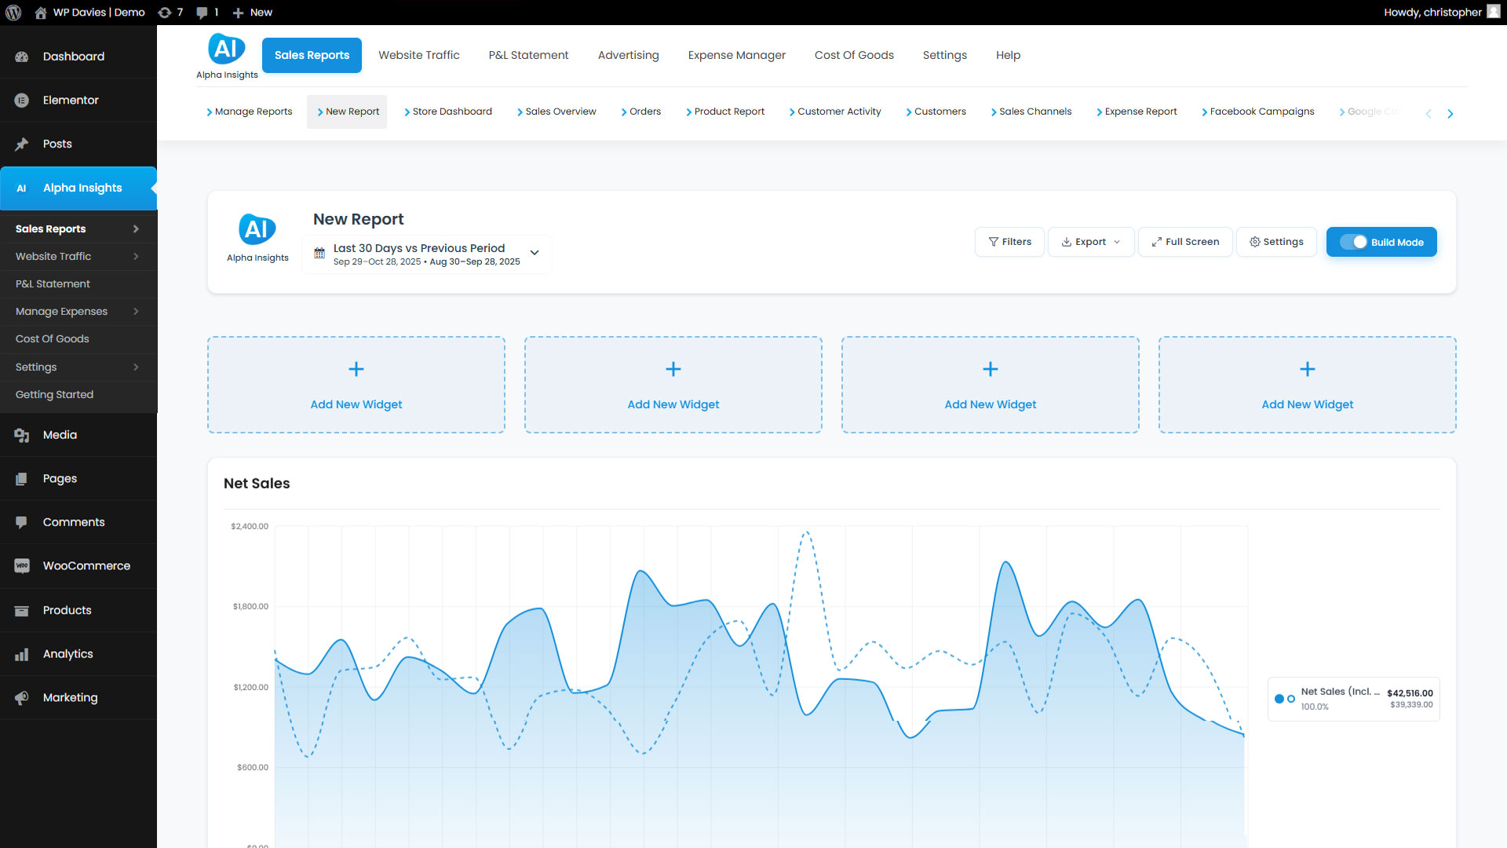Image resolution: width=1507 pixels, height=848 pixels.
Task: Toggle the solid Net Sales legend dot
Action: coord(1279,699)
